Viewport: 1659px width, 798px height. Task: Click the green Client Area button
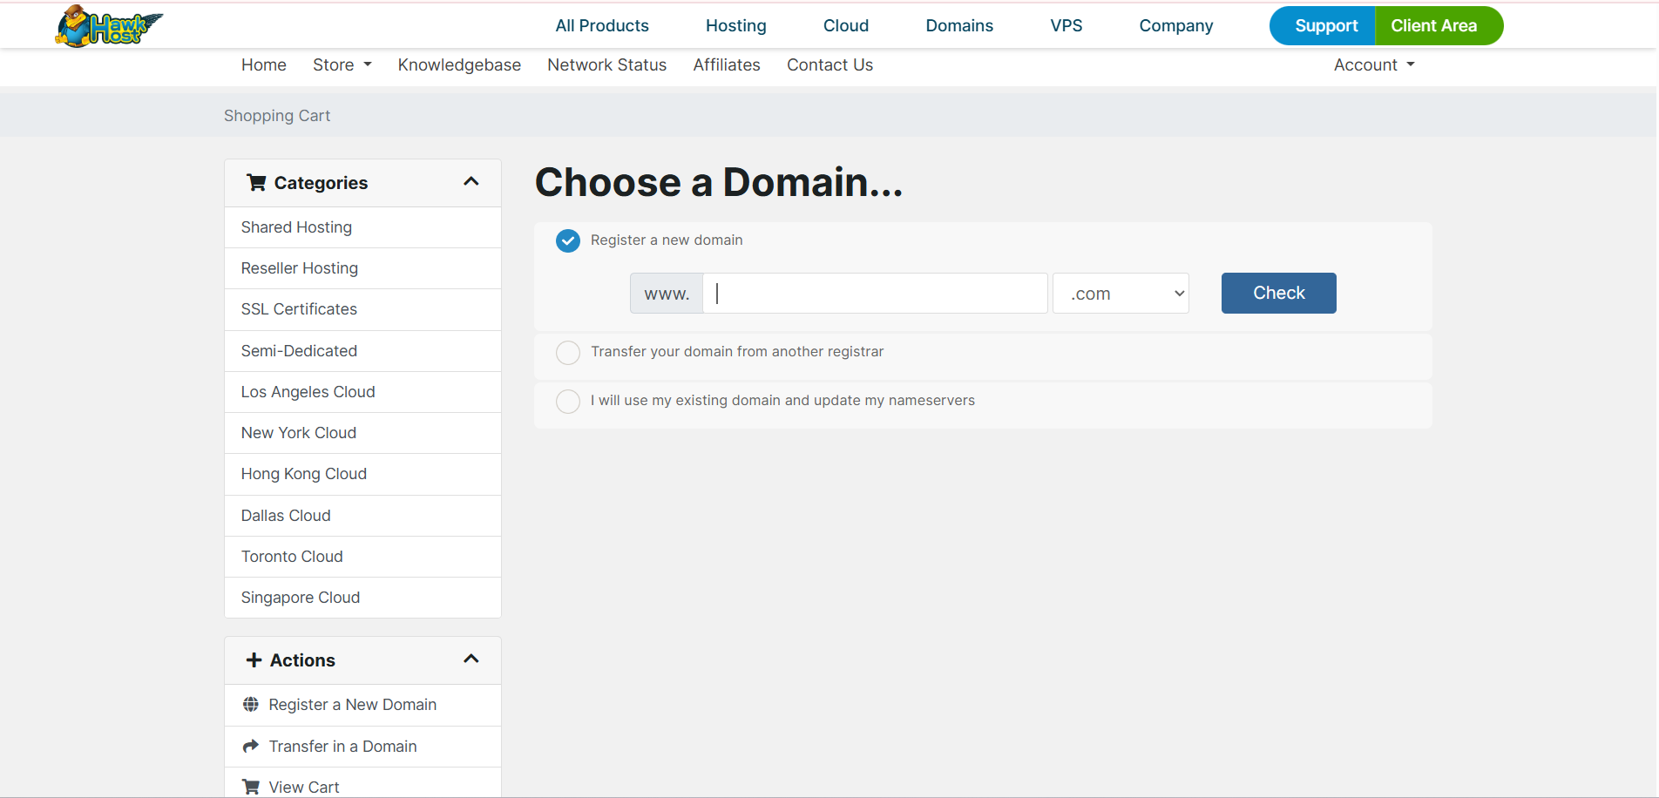(x=1433, y=26)
